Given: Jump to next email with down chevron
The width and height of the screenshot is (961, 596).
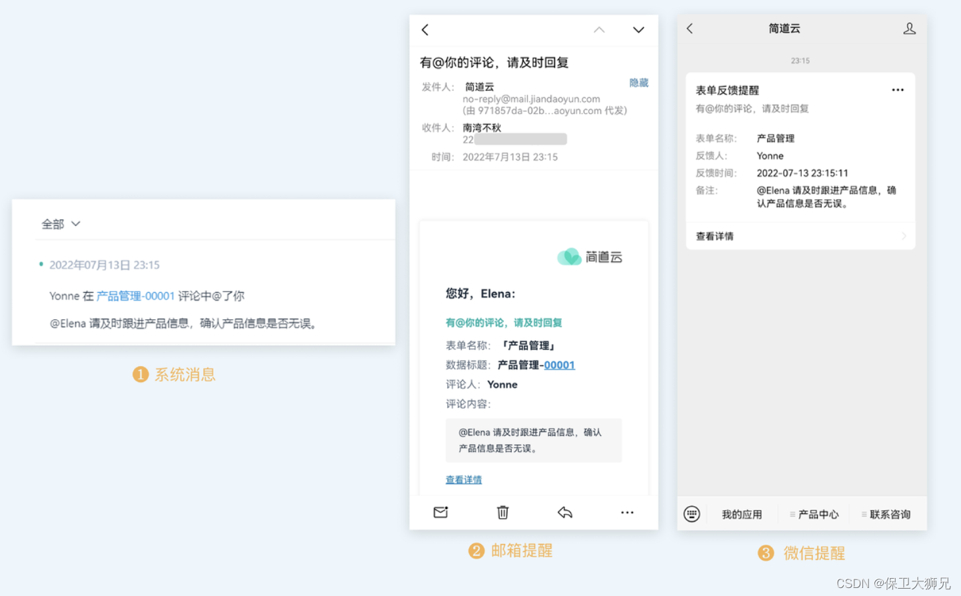Looking at the screenshot, I should (x=638, y=30).
